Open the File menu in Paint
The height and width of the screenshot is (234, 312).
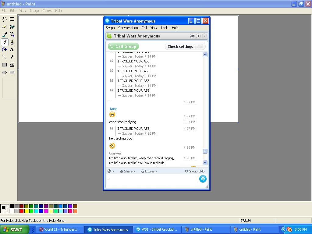tap(4, 11)
